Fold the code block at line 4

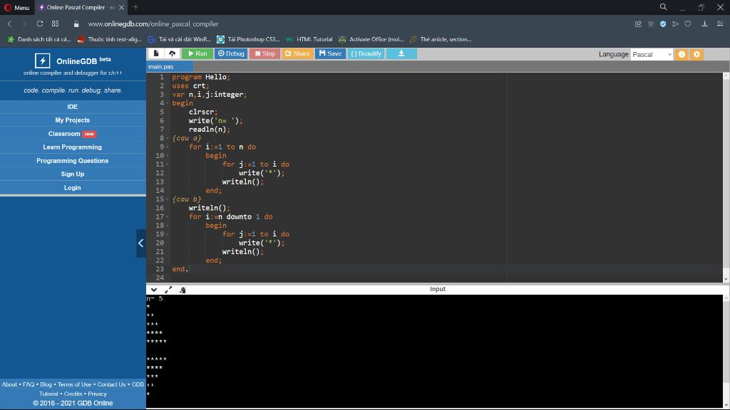coord(167,103)
